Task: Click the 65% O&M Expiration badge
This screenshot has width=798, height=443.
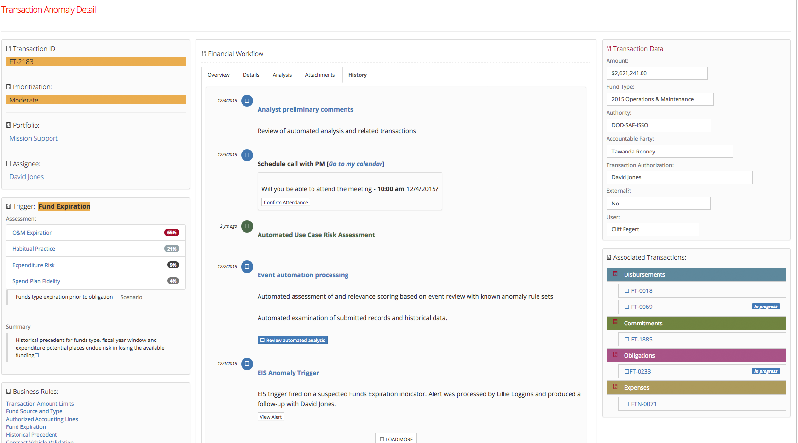Action: [x=172, y=233]
